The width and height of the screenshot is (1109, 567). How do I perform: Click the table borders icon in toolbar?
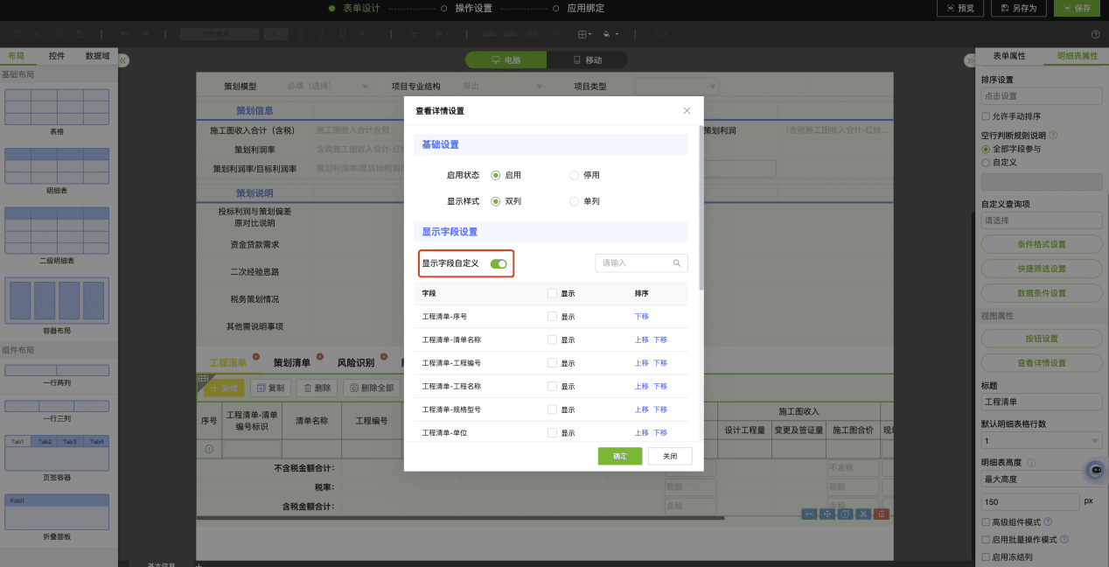[x=583, y=34]
